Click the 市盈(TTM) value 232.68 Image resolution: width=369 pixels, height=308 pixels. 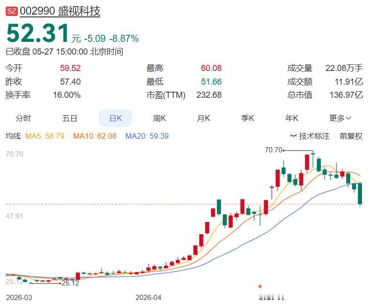coord(209,95)
